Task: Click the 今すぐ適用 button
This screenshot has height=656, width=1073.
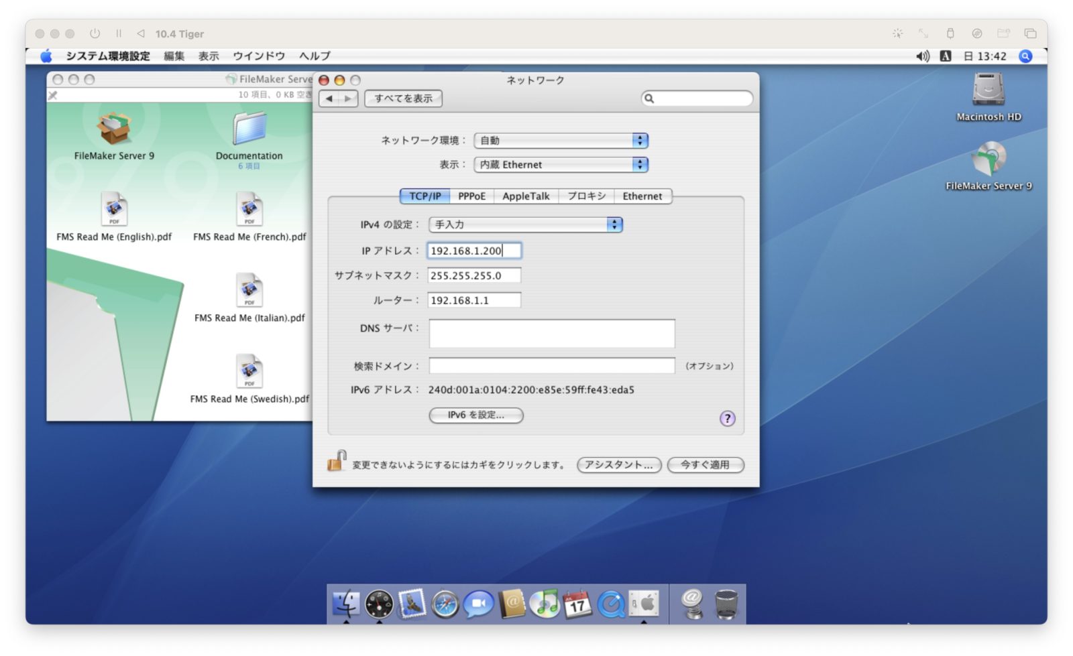Action: coord(705,465)
